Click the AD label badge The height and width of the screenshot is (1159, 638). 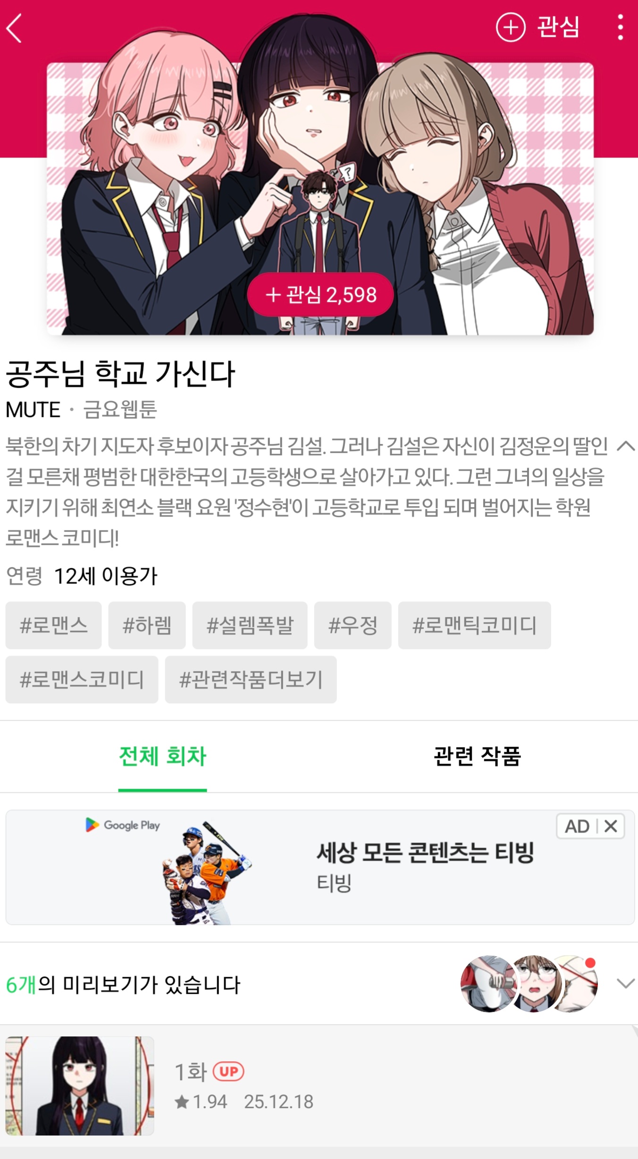pyautogui.click(x=577, y=826)
